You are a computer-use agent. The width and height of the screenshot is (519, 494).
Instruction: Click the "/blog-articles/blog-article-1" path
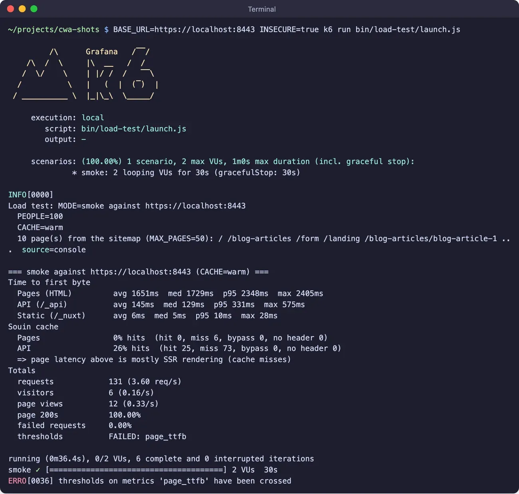431,238
